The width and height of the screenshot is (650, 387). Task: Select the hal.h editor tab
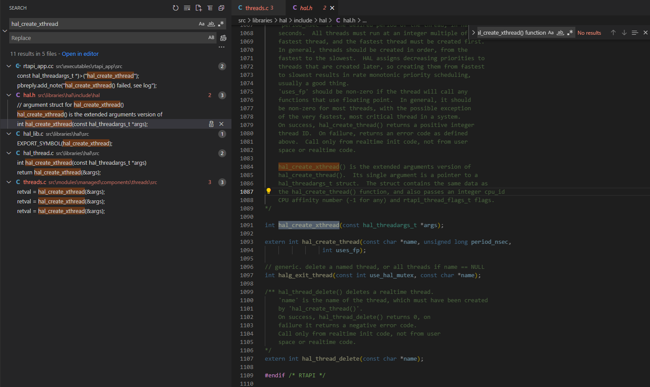pyautogui.click(x=306, y=8)
